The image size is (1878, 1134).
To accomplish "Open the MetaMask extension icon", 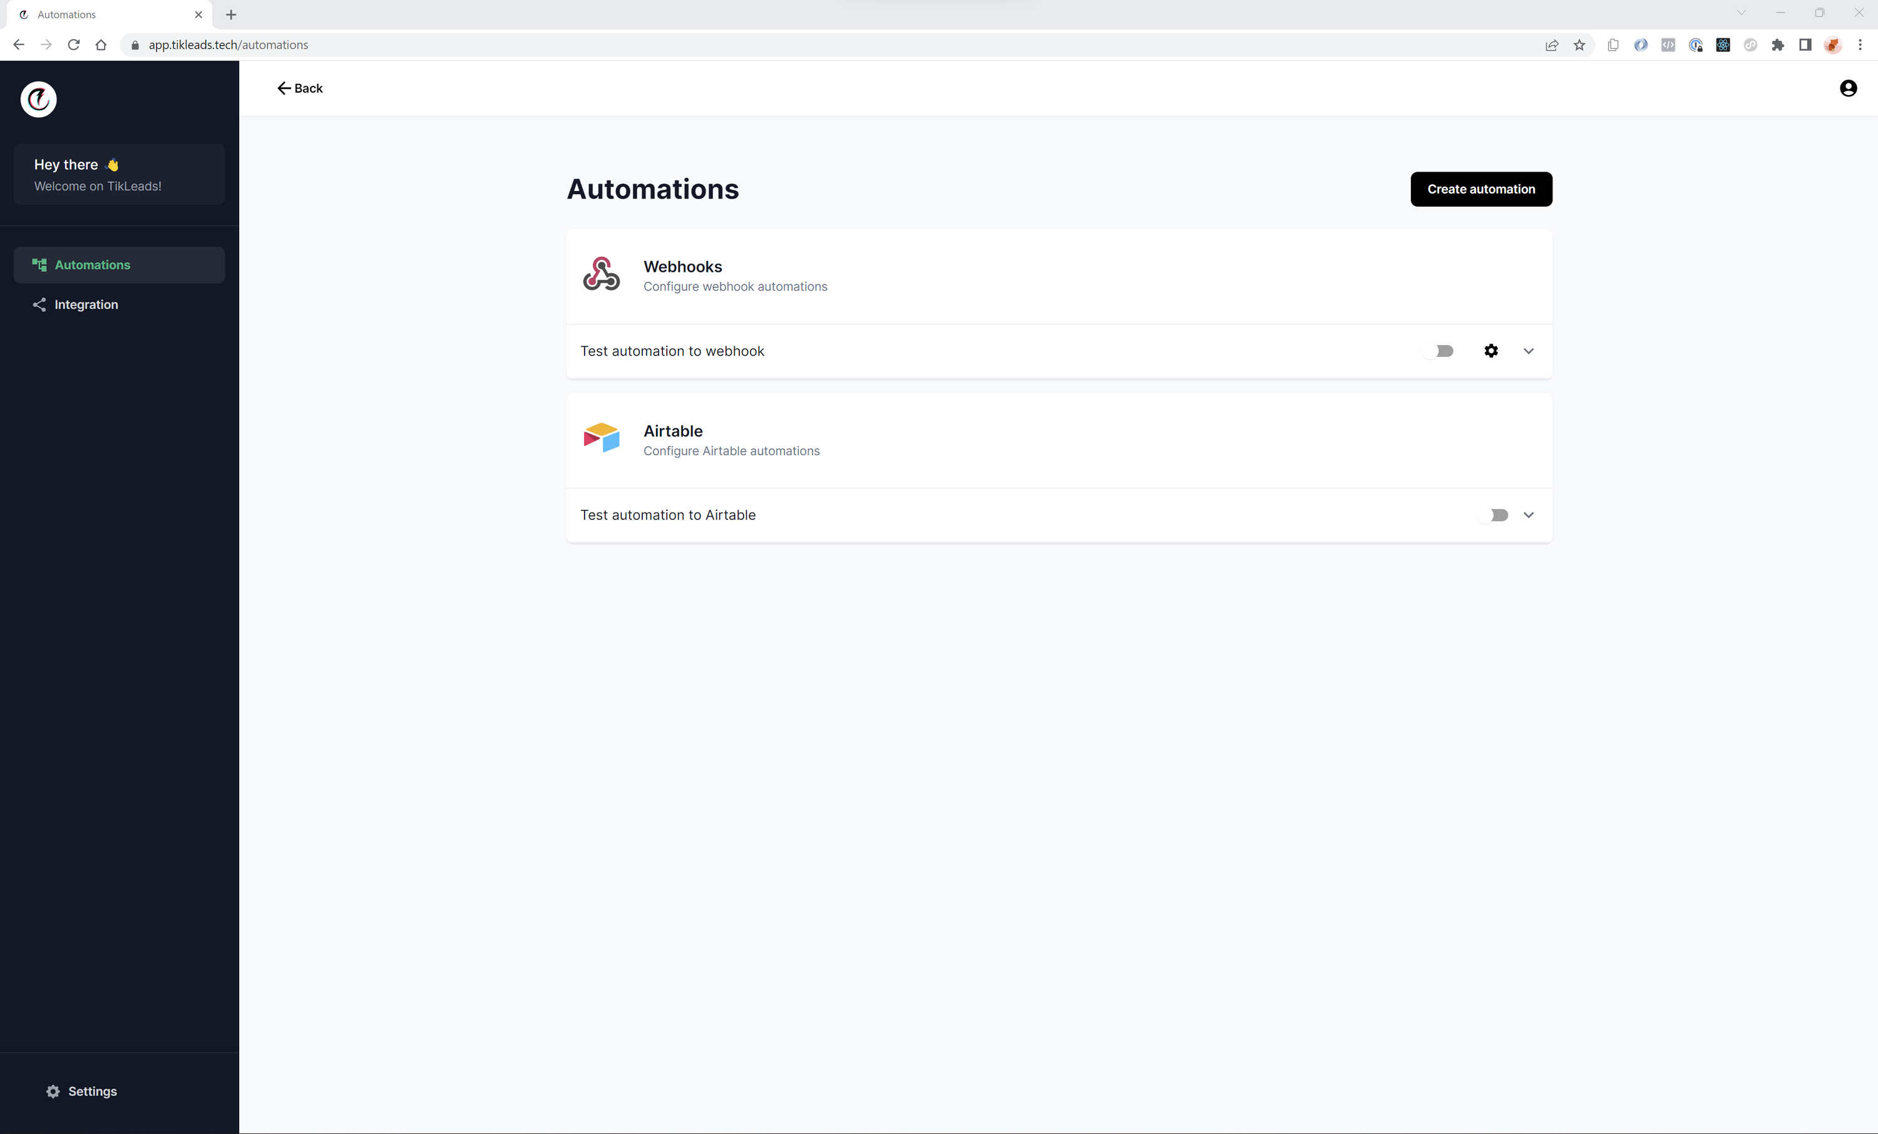I will tap(1834, 45).
